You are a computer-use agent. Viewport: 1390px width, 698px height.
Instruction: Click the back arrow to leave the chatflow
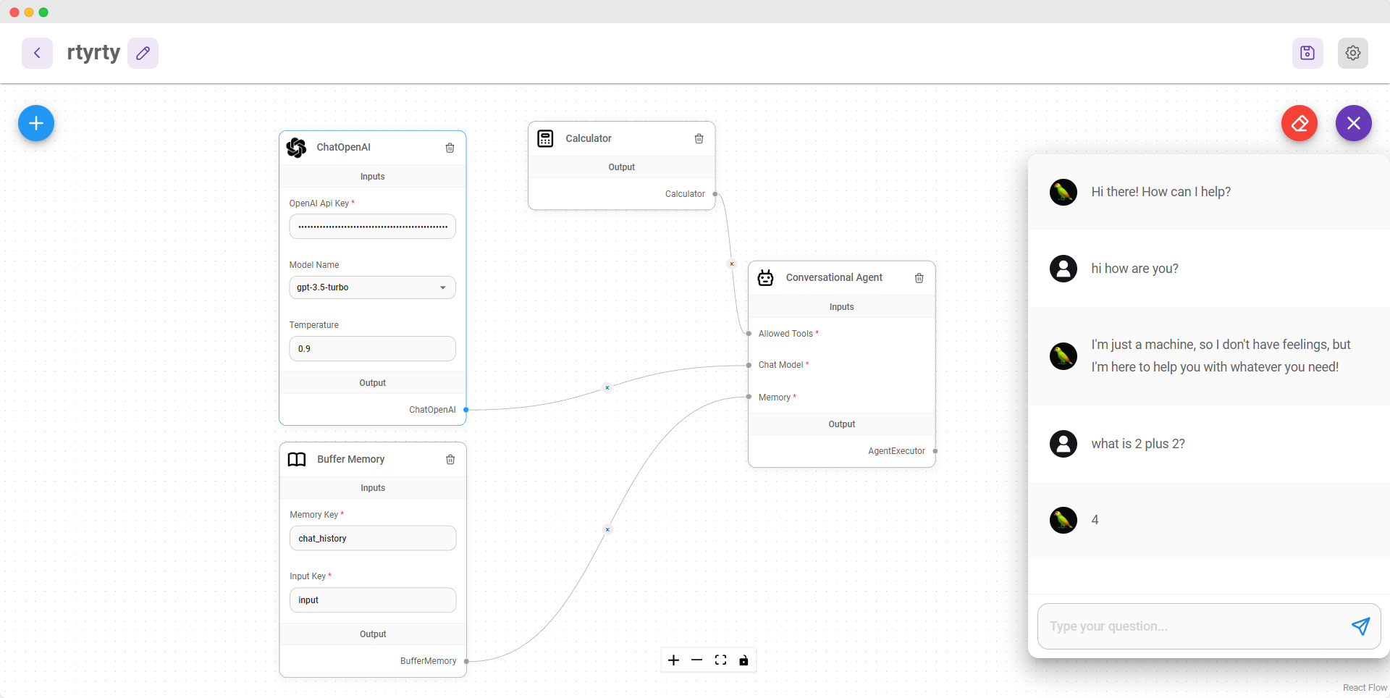click(37, 52)
